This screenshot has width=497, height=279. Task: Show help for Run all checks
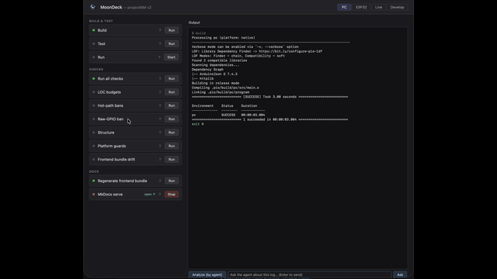click(x=160, y=78)
